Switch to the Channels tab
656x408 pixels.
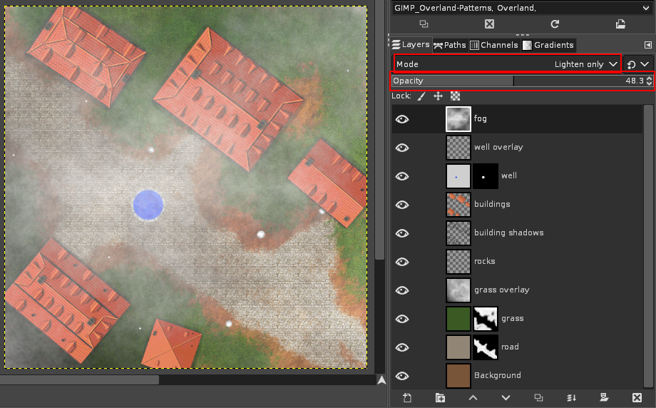click(494, 45)
